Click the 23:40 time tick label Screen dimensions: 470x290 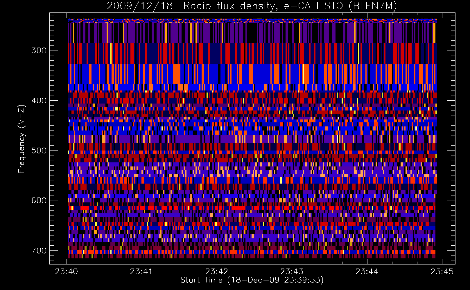[67, 272]
